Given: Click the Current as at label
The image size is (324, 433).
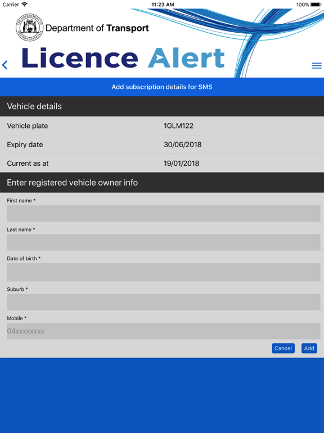Looking at the screenshot, I should pyautogui.click(x=28, y=163).
